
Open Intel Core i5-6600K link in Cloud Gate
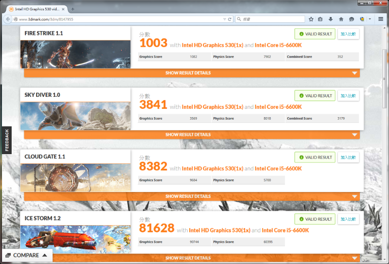tap(278, 168)
